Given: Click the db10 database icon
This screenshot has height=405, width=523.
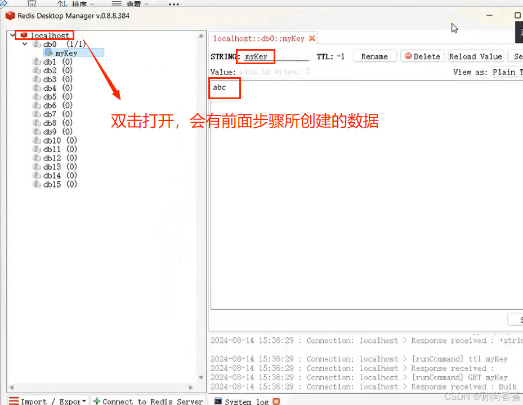Looking at the screenshot, I should point(37,140).
